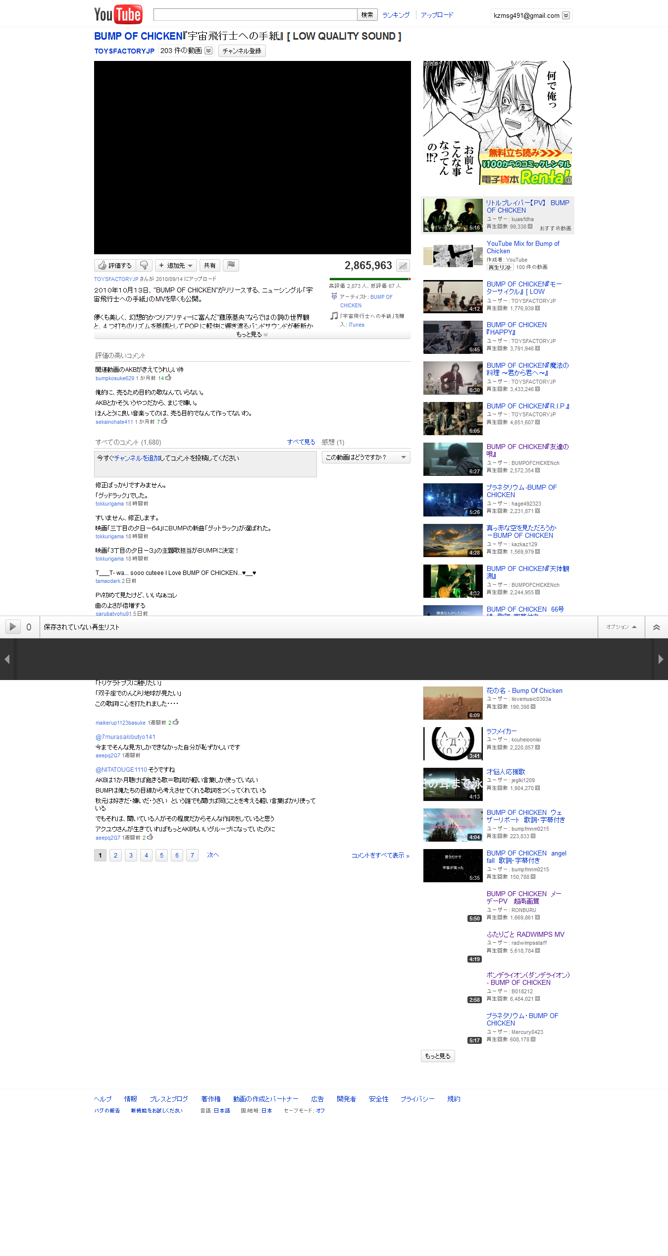Go to comments page 3
The height and width of the screenshot is (1256, 668).
(131, 855)
